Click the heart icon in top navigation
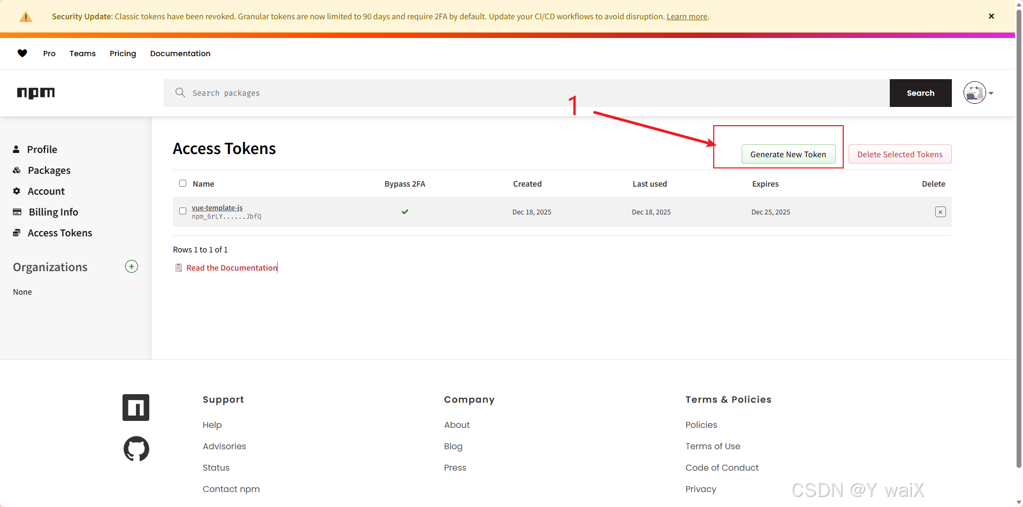The image size is (1023, 507). coord(22,53)
